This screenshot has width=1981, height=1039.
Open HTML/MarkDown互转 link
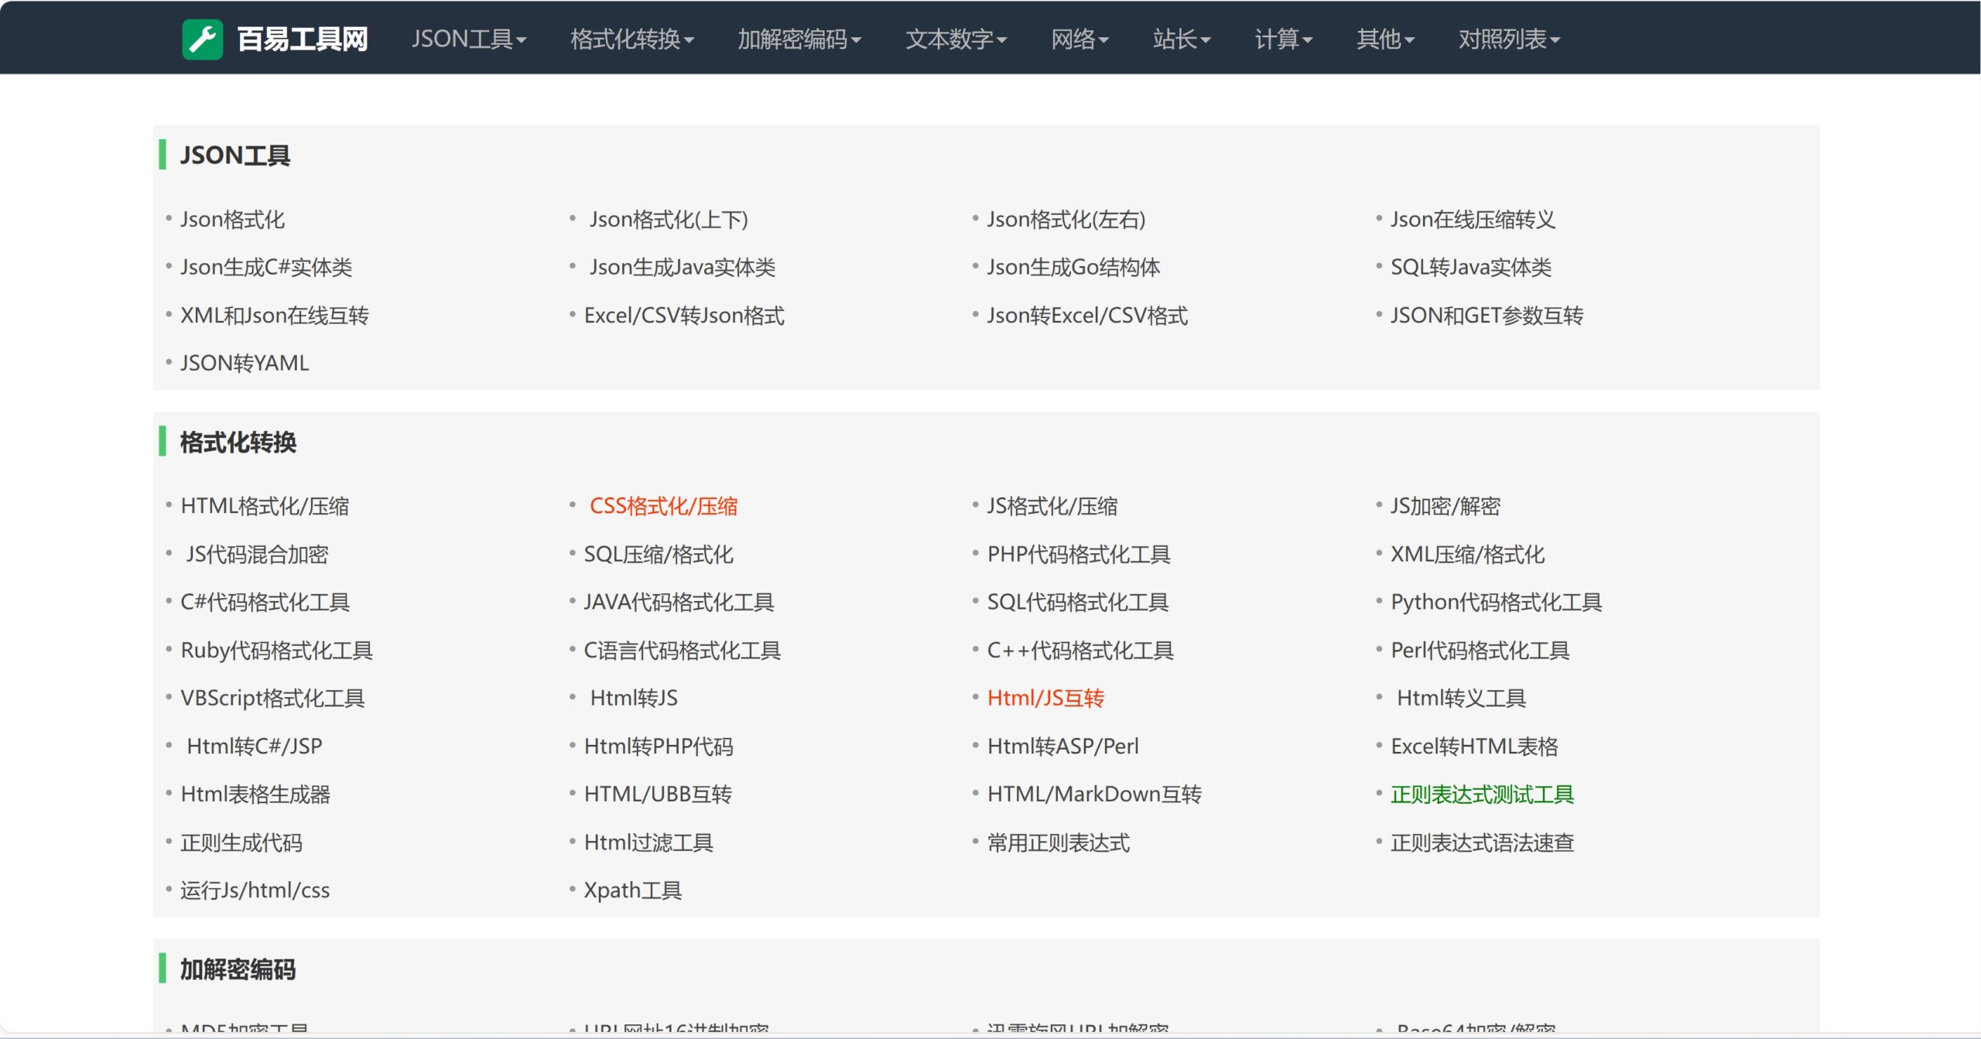1094,795
